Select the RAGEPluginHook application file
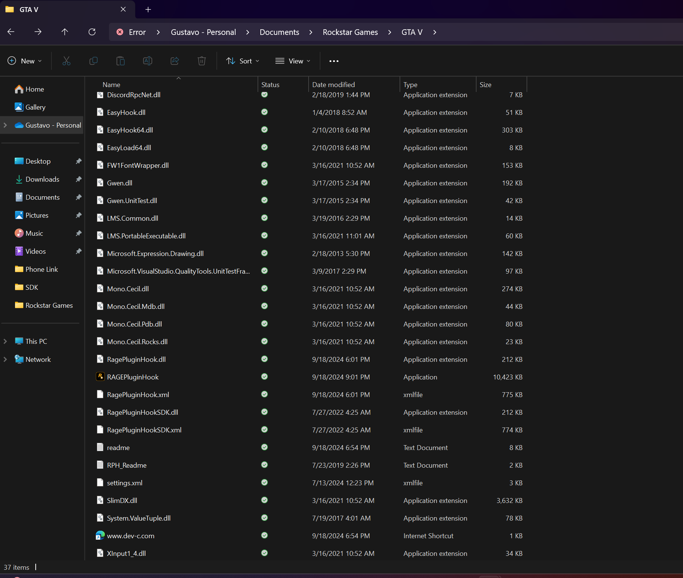This screenshot has height=578, width=683. (133, 377)
